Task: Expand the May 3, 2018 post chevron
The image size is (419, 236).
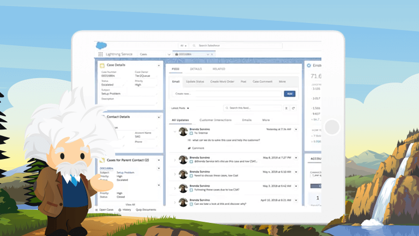Action: point(175,188)
